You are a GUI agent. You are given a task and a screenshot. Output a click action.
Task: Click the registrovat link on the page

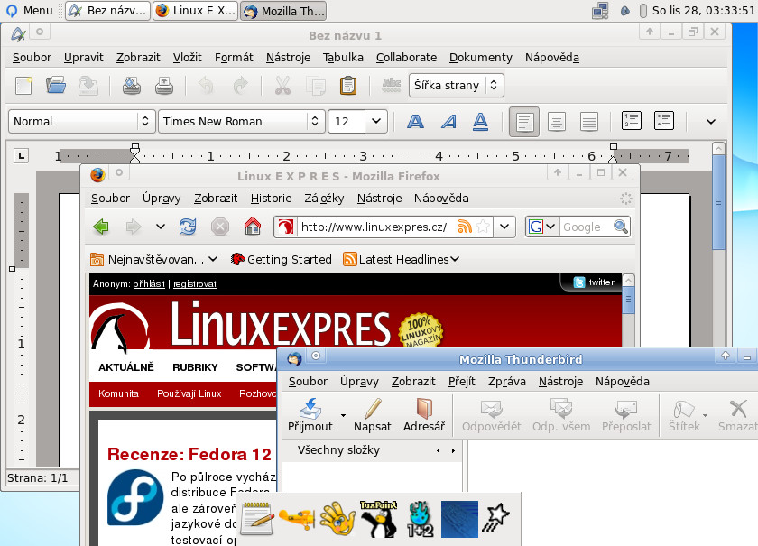[195, 283]
